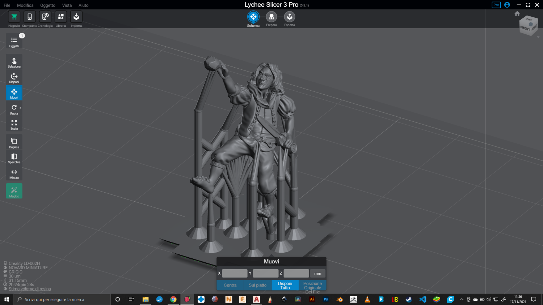Run the Magico magic tool
543x305 pixels.
pos(14,191)
